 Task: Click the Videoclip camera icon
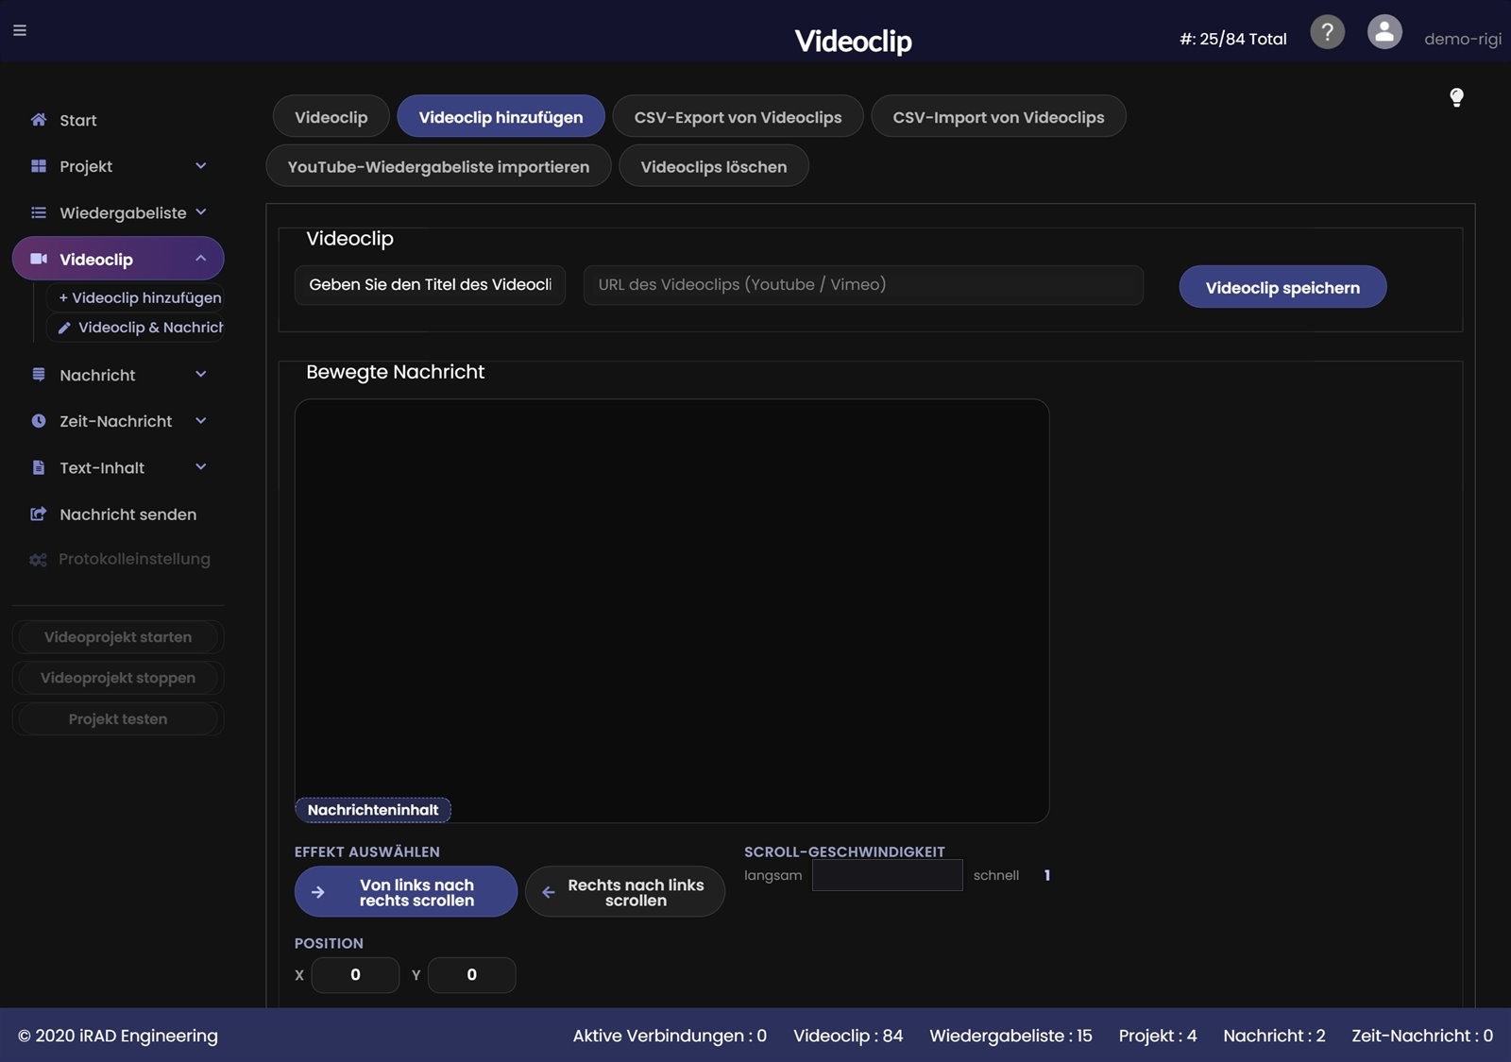point(39,259)
